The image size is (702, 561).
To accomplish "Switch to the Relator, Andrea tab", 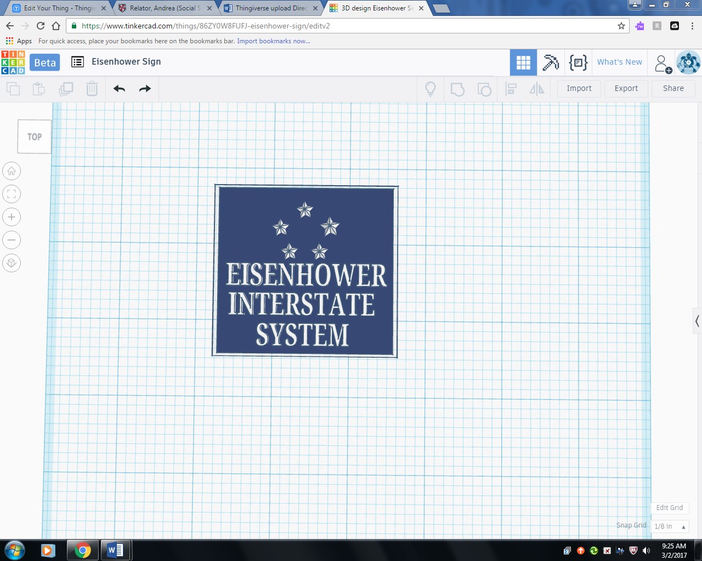I will 165,8.
